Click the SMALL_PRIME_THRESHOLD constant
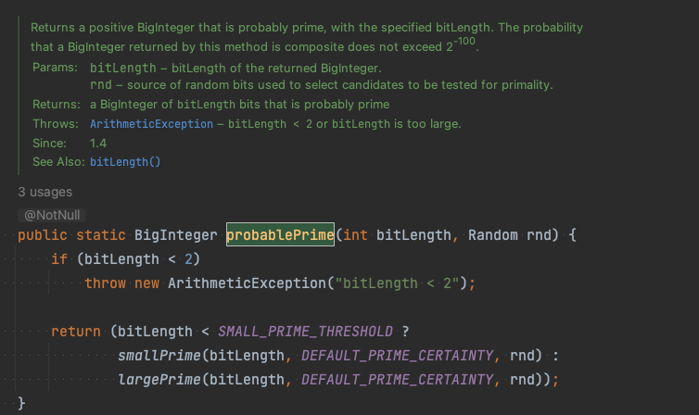This screenshot has width=699, height=415. tap(305, 332)
